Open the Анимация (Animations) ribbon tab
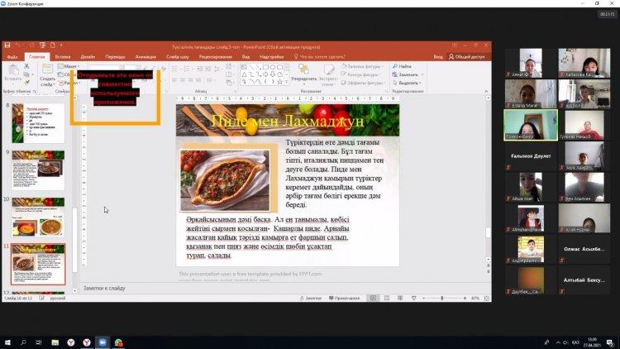620x349 pixels. click(144, 56)
